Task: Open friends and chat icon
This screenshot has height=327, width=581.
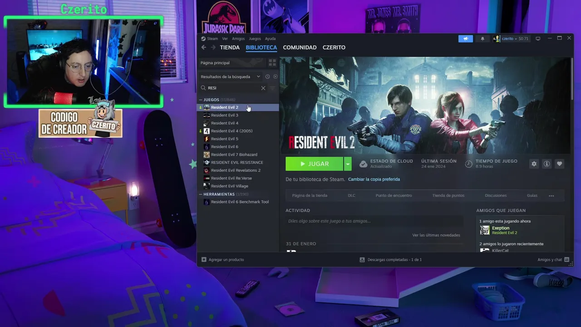Action: [567, 260]
